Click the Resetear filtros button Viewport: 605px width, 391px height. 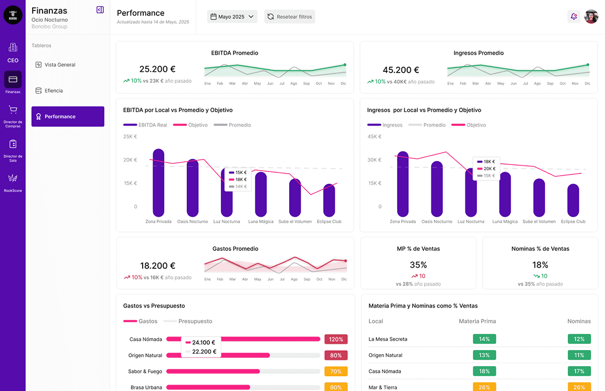click(x=290, y=17)
